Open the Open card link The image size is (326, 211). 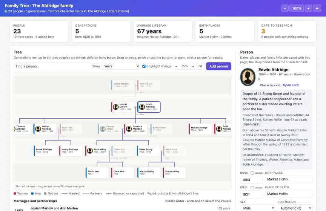(x=291, y=85)
